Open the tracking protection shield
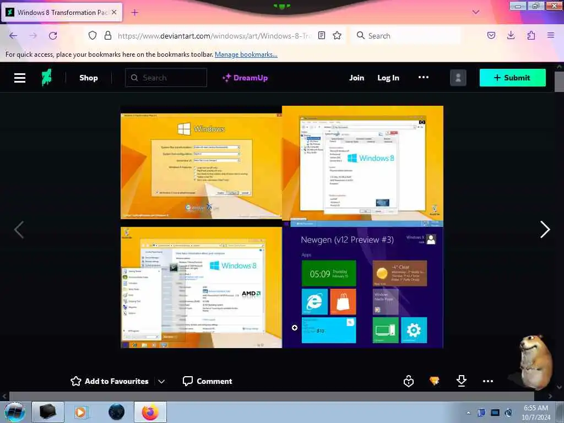This screenshot has height=423, width=564. click(93, 36)
